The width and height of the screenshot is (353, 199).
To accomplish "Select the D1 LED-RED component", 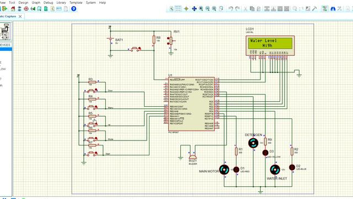I will point(236,170).
